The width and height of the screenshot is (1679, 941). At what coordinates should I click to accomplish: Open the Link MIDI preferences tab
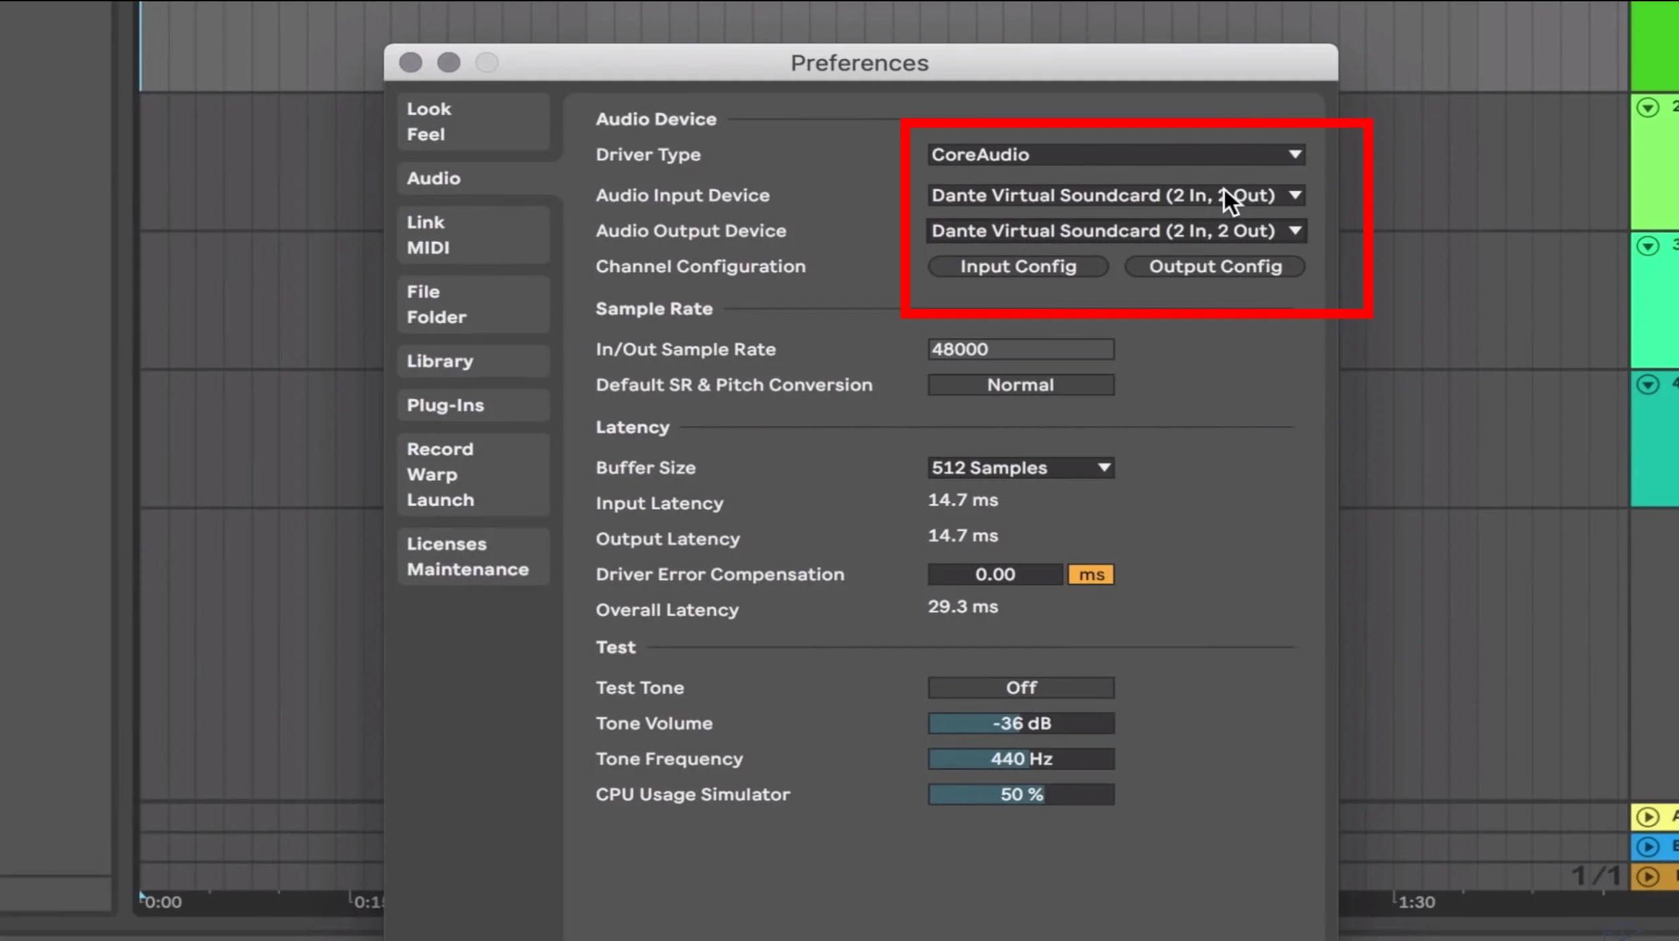pyautogui.click(x=473, y=235)
